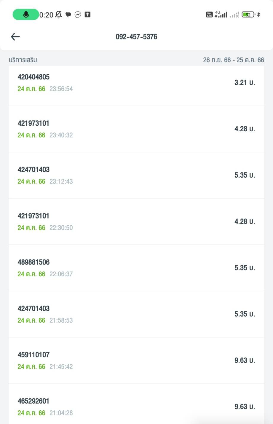Screen dimensions: 273x424
Task: Tap the phone number 092-457-5376 title
Action: click(136, 37)
